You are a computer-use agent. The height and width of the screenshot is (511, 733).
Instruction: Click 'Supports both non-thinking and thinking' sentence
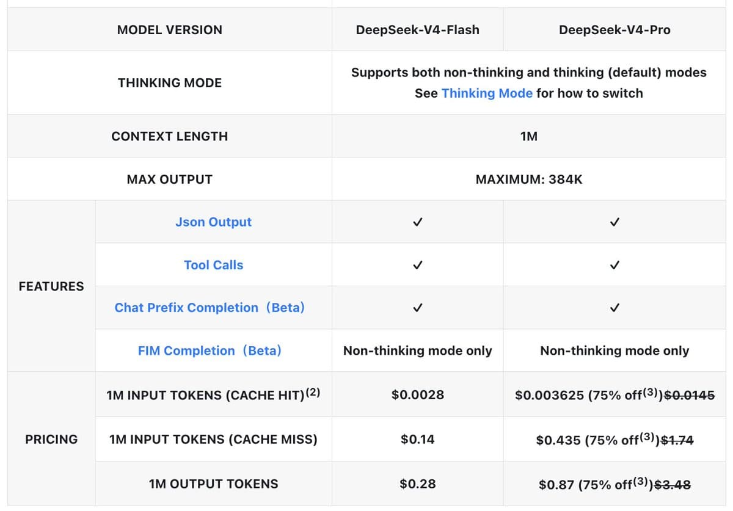(x=529, y=73)
